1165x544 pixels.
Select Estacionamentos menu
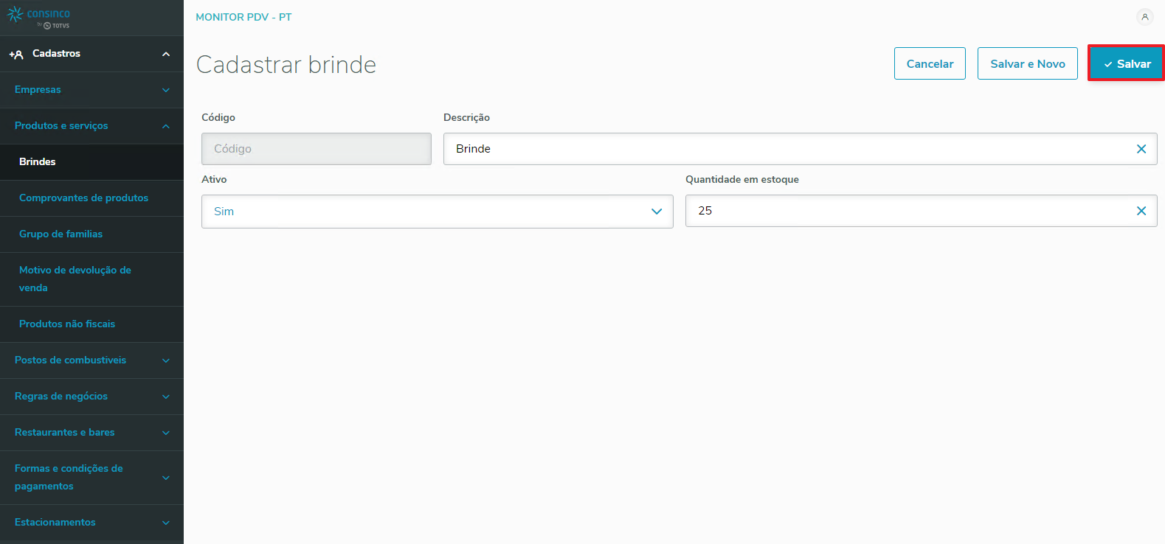91,523
